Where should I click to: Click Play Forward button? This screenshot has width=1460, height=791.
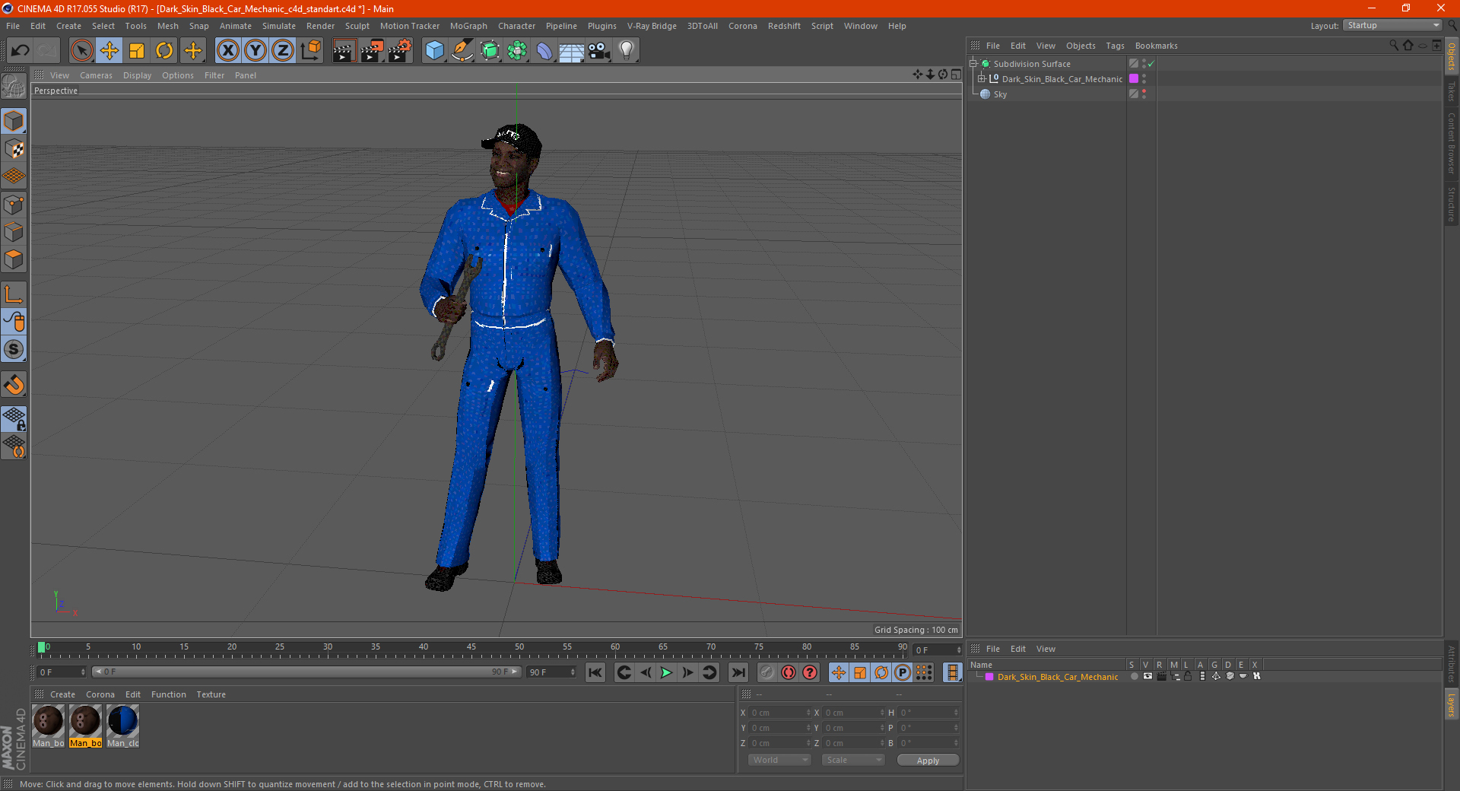[666, 672]
